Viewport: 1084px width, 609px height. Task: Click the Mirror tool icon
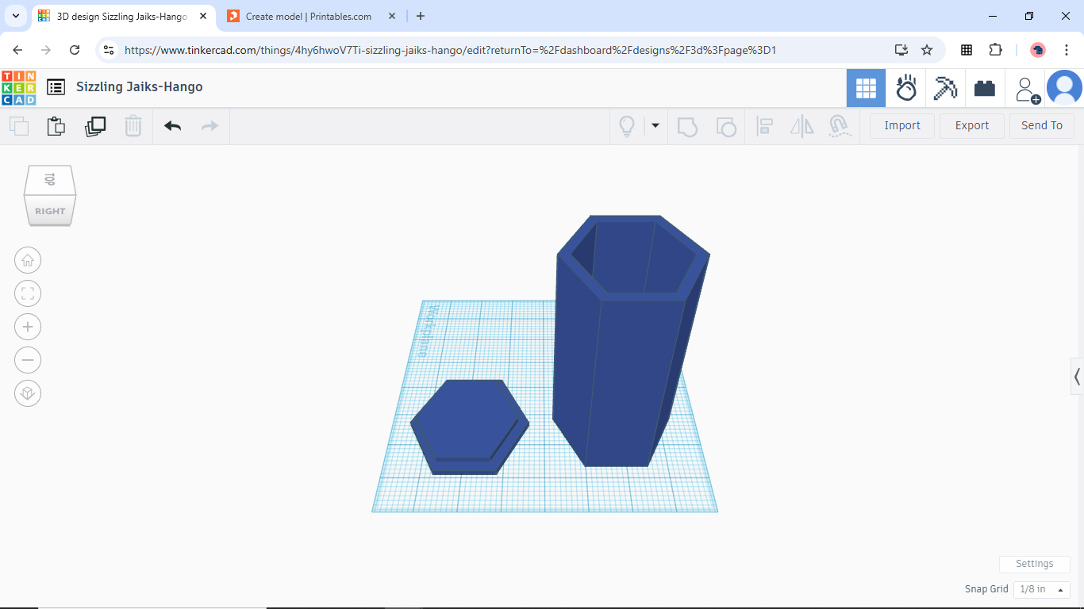point(802,126)
